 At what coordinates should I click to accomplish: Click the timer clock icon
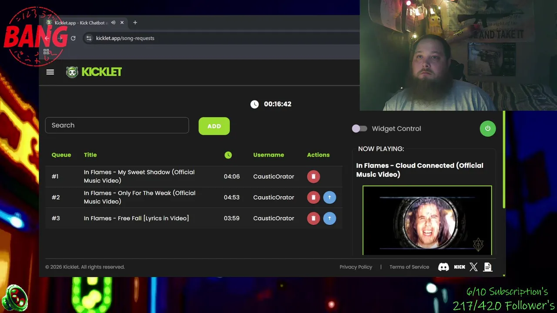pyautogui.click(x=255, y=104)
